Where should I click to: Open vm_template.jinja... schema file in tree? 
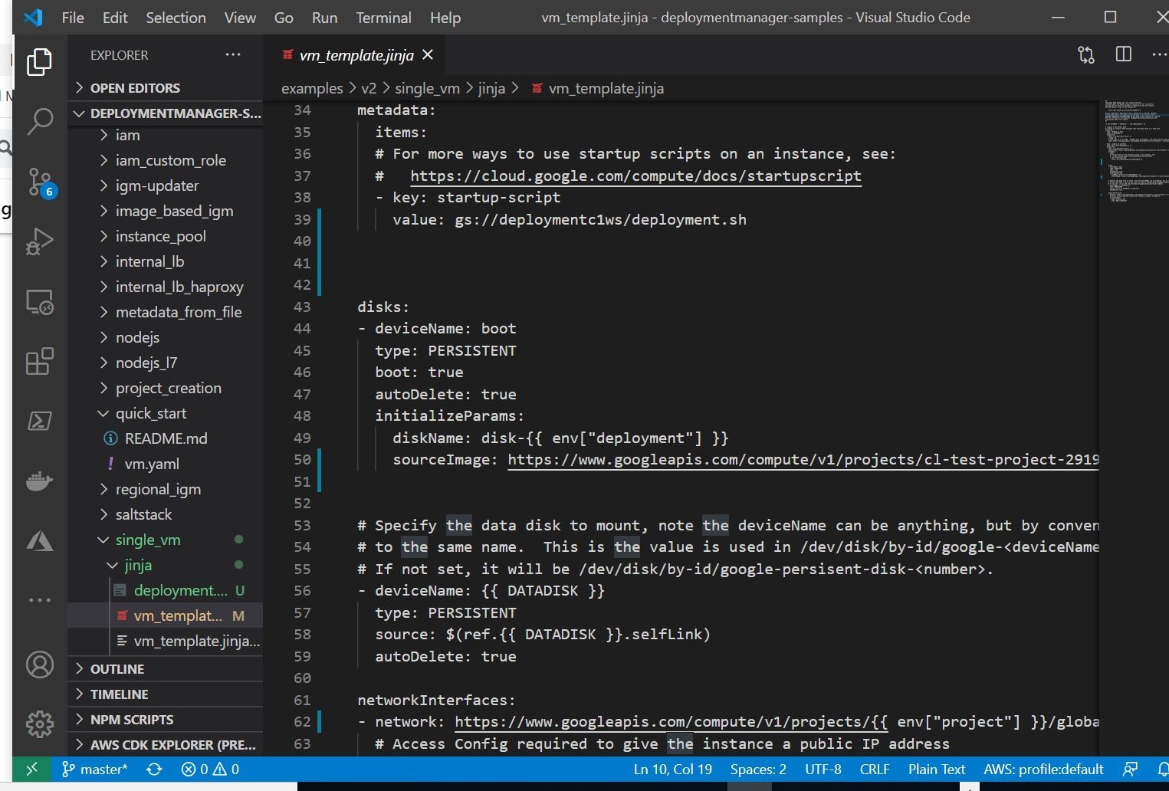[166, 641]
